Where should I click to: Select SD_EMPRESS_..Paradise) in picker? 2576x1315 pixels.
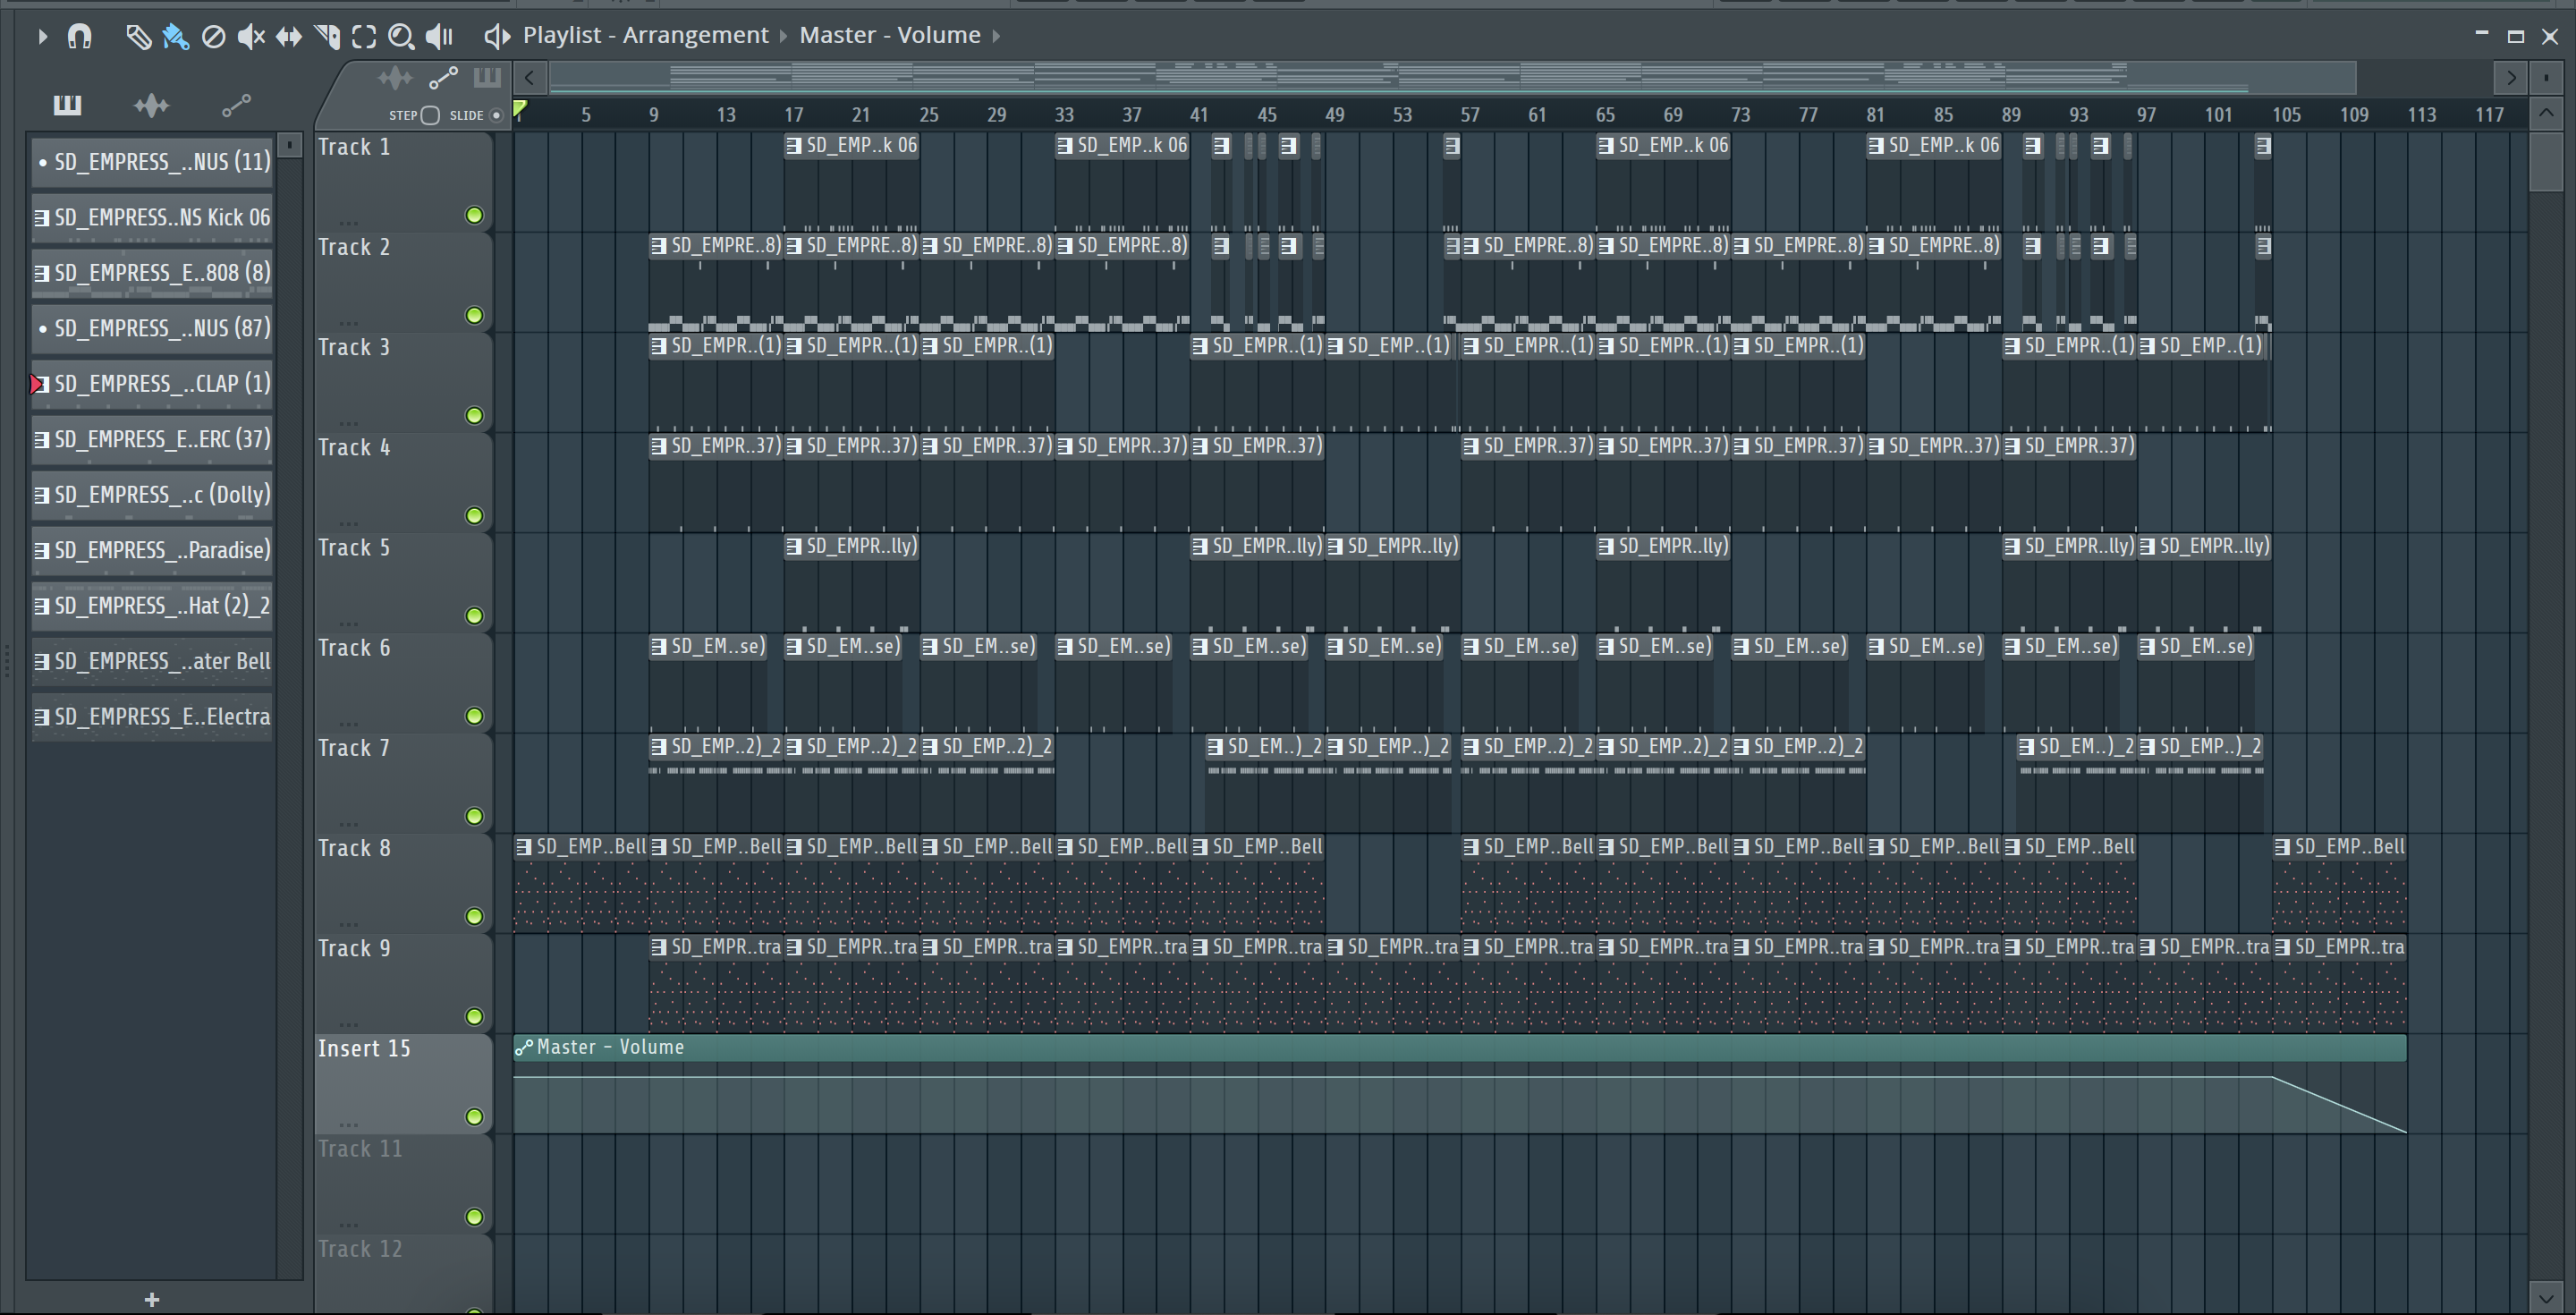click(152, 550)
